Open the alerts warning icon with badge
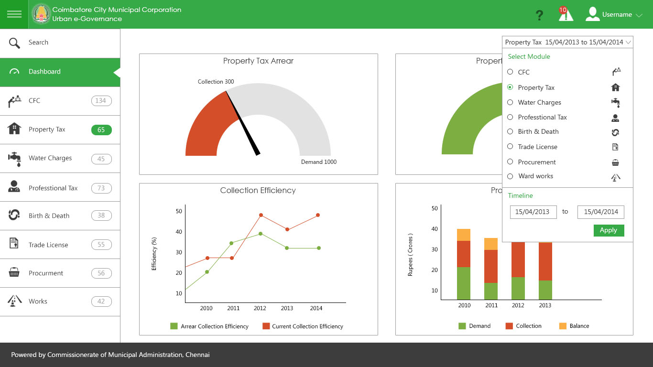653x367 pixels. 566,14
